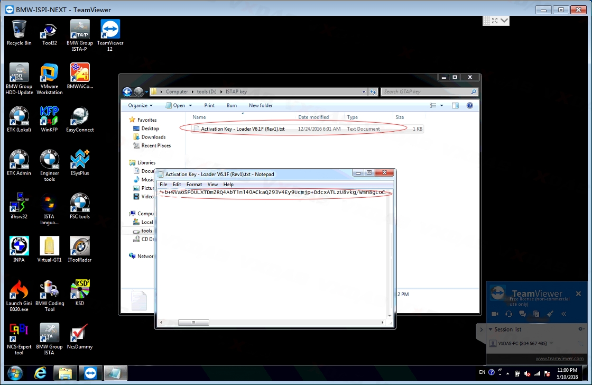592x385 pixels.
Task: Launch EasyConnect from the desktop
Action: tap(80, 120)
